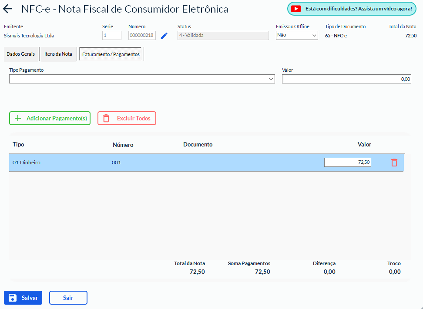
Task: Click the Sair button
Action: point(68,298)
